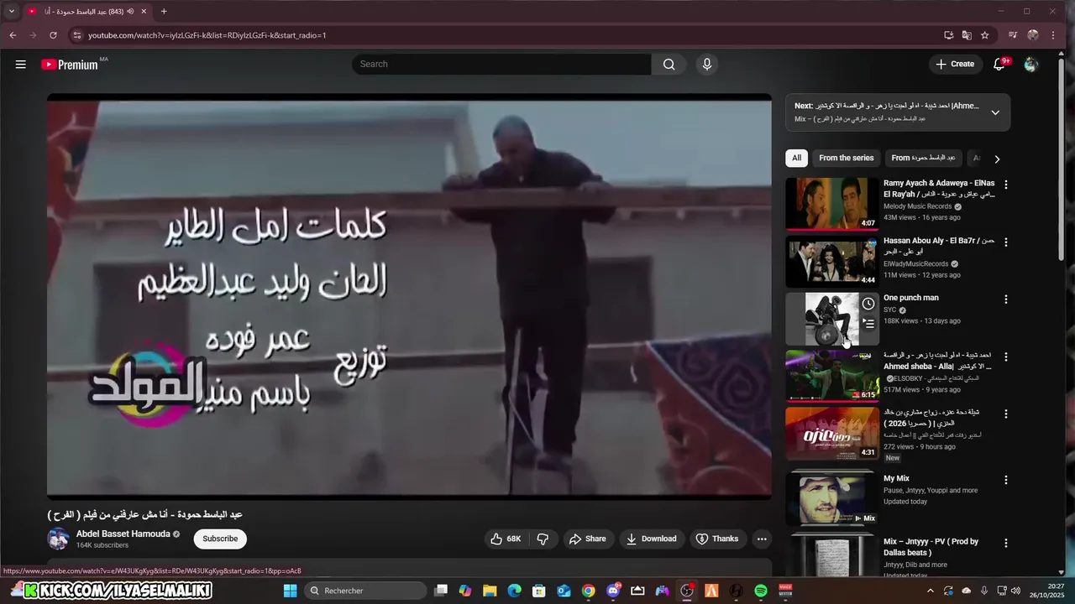Subscribe to Abdel Basset Hamouda

[220, 539]
